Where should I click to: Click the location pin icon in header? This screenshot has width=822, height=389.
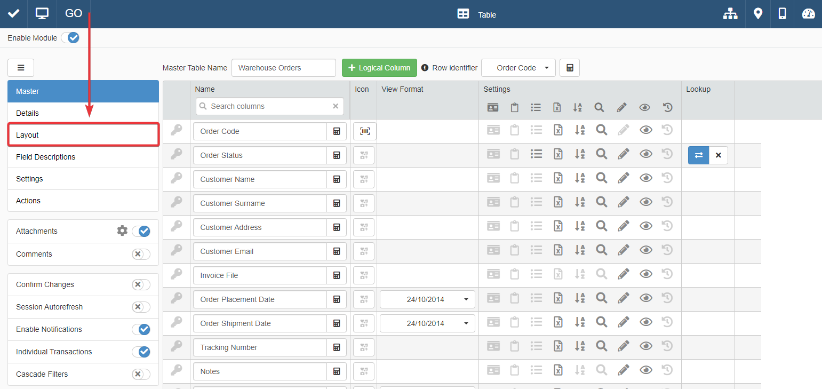757,14
